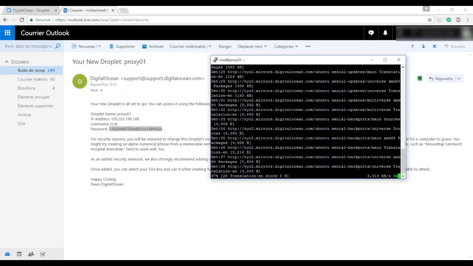Click the PuTTY scrollbar thumb
This screenshot has width=473, height=266.
tap(403, 161)
